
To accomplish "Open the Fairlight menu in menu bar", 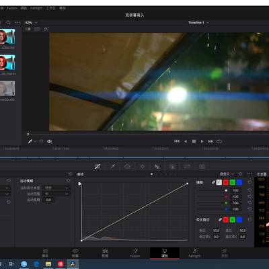I will point(36,8).
